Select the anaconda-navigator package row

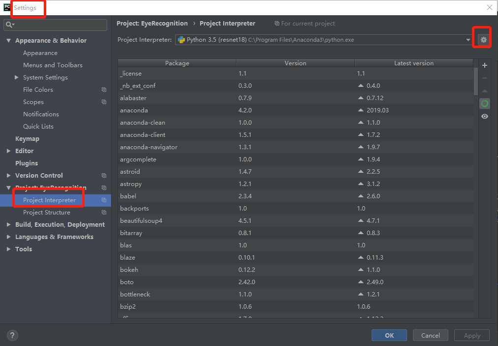[x=295, y=147]
